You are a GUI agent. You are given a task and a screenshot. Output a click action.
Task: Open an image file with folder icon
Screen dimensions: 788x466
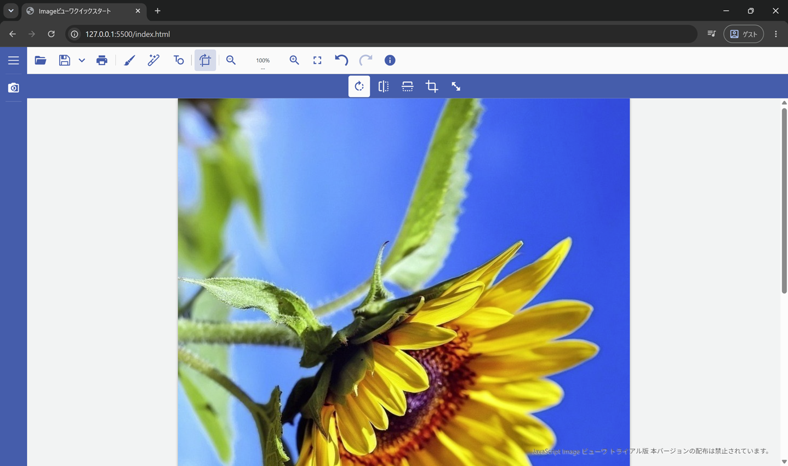tap(41, 60)
